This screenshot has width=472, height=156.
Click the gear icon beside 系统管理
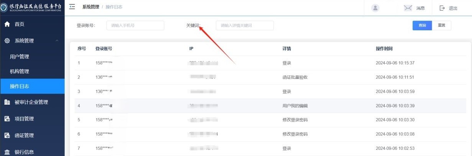click(7, 41)
